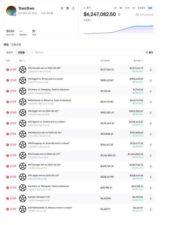
Task: Switch positions filter to 生效中 (active)
Action: coord(10,53)
